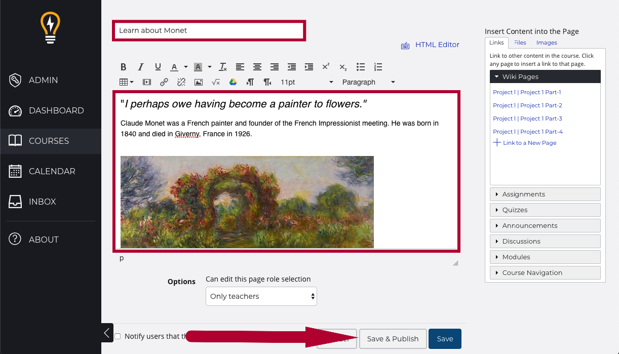Clear text formatting
Image resolution: width=619 pixels, height=354 pixels.
click(223, 67)
